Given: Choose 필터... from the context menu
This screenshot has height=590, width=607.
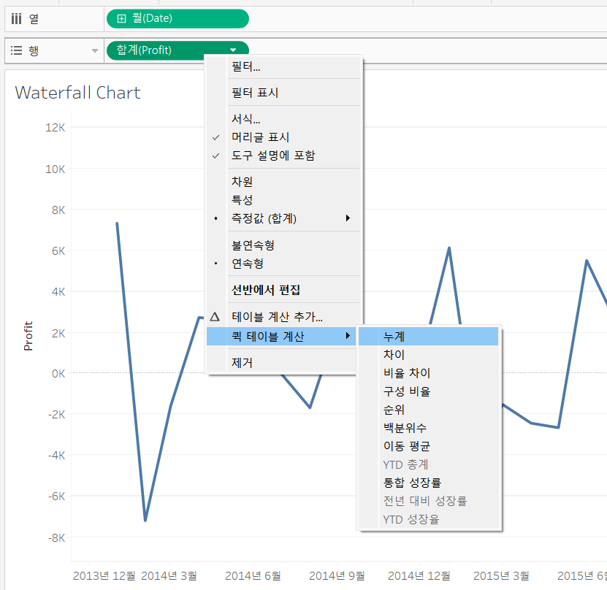Looking at the screenshot, I should tap(283, 67).
